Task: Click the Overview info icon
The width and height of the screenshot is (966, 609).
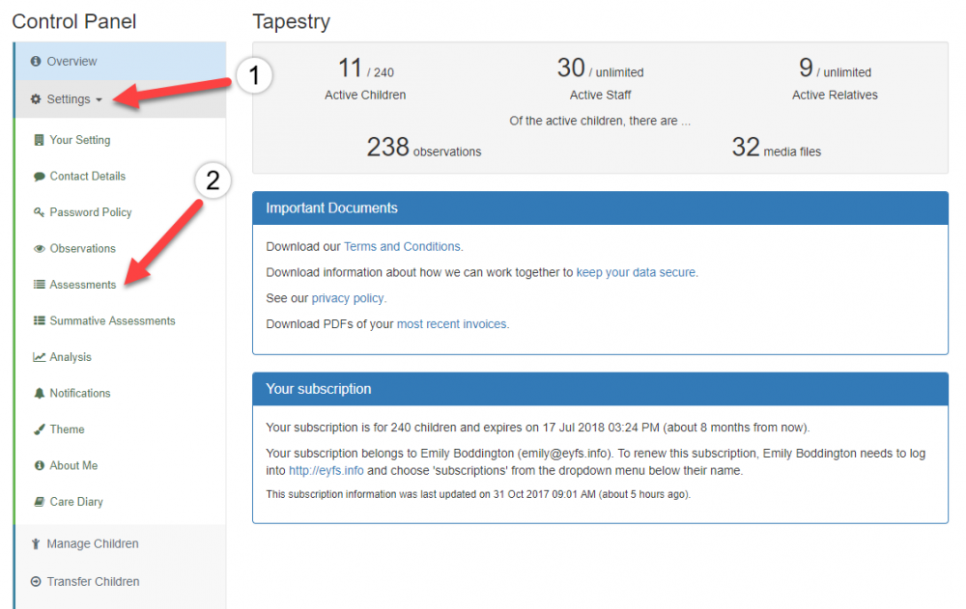Action: pyautogui.click(x=36, y=62)
